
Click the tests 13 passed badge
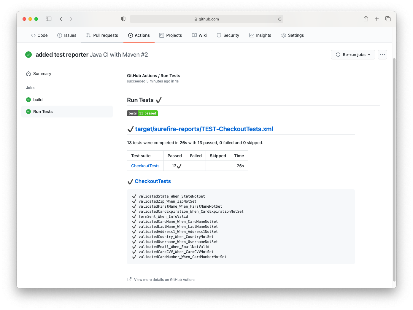pyautogui.click(x=142, y=113)
